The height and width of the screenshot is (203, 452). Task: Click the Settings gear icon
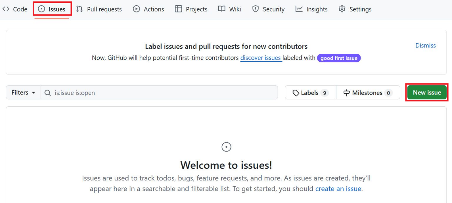[x=342, y=9]
